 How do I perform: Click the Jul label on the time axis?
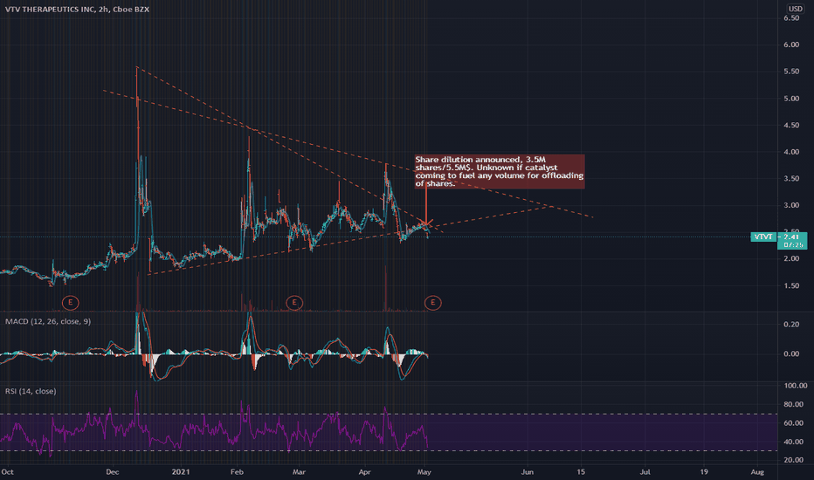point(645,472)
